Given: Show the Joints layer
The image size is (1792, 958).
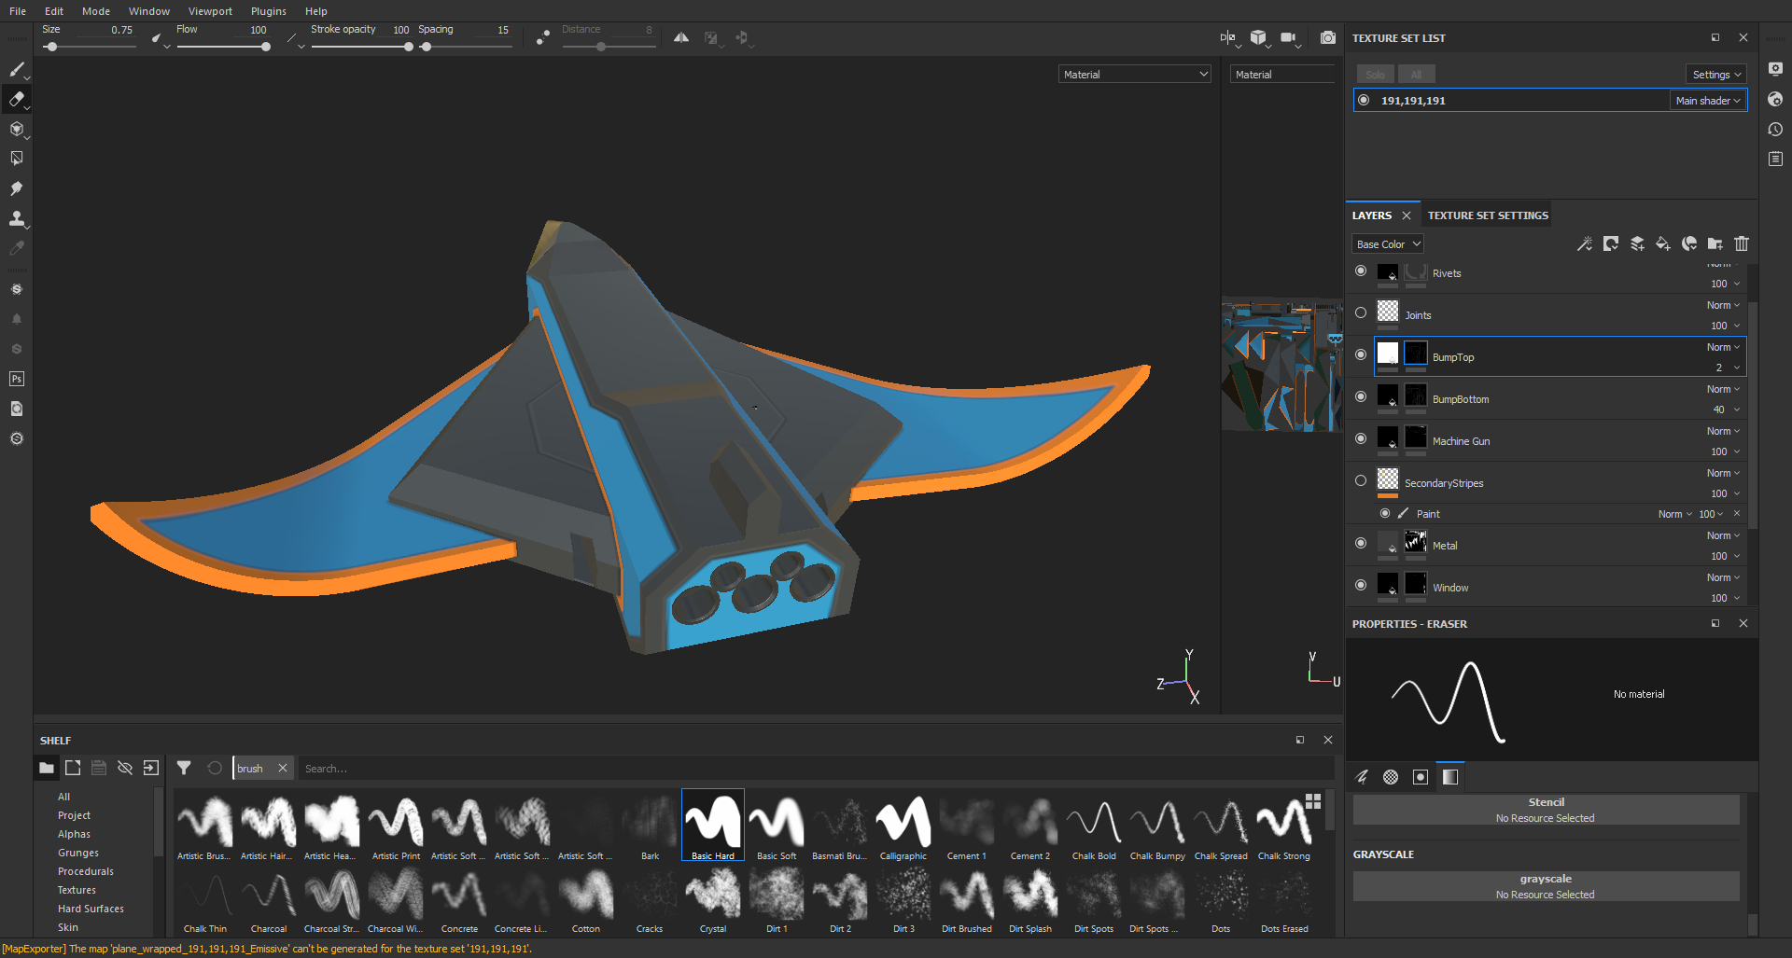Looking at the screenshot, I should click(1361, 312).
